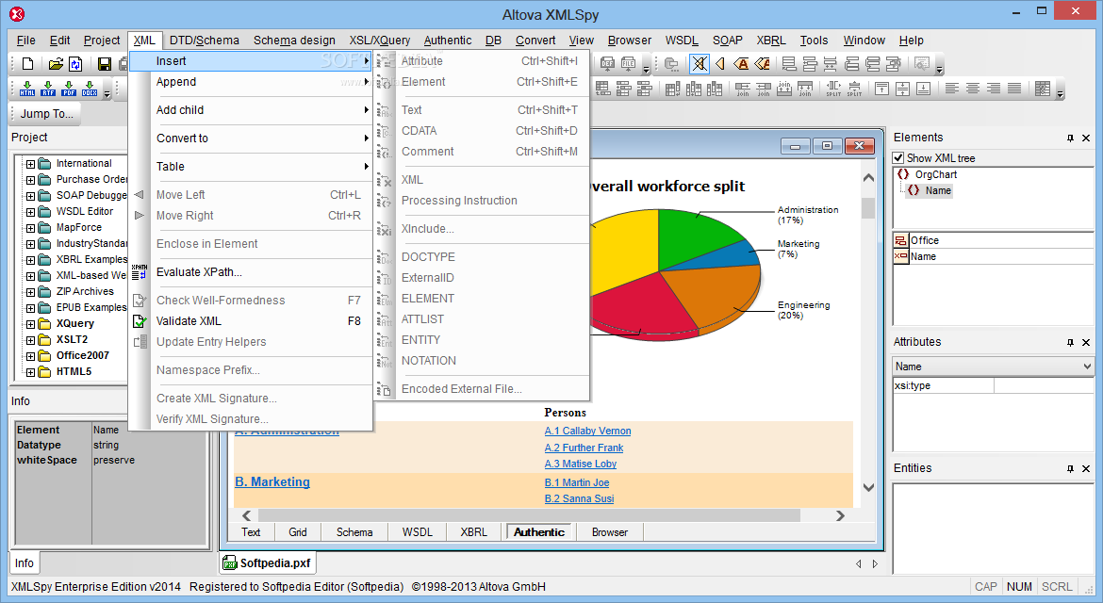Choose Validate XML from the menu
1103x603 pixels.
pos(251,321)
